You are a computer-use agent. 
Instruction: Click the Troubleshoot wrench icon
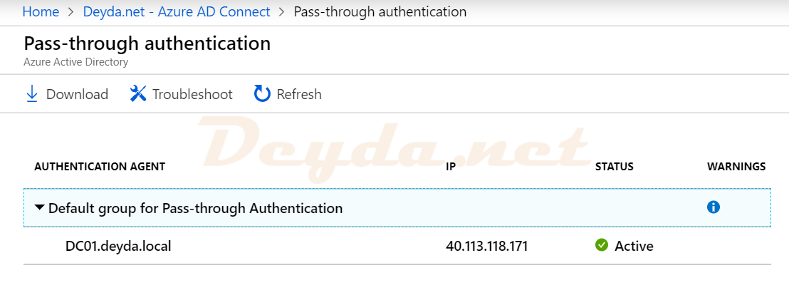[x=138, y=93]
